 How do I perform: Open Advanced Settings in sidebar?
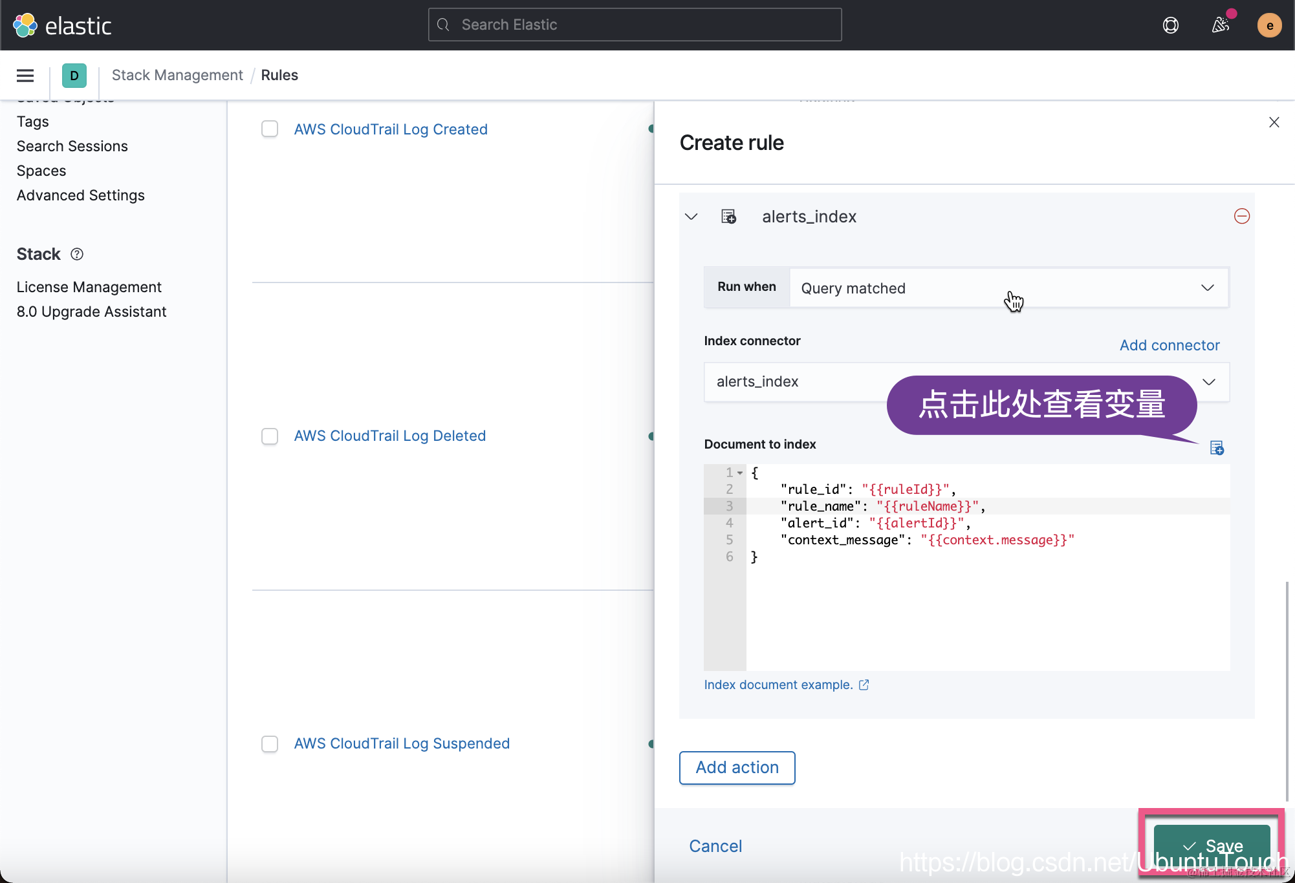click(x=81, y=195)
